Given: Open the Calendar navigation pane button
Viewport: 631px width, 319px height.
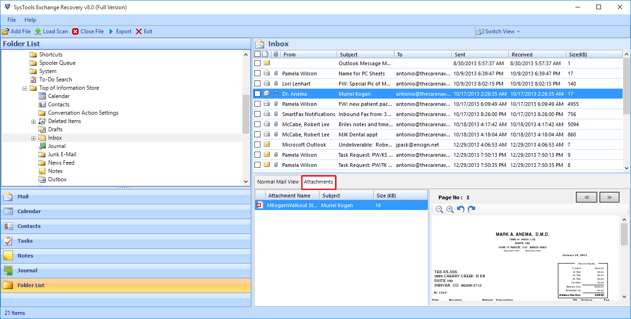Looking at the screenshot, I should 29,211.
